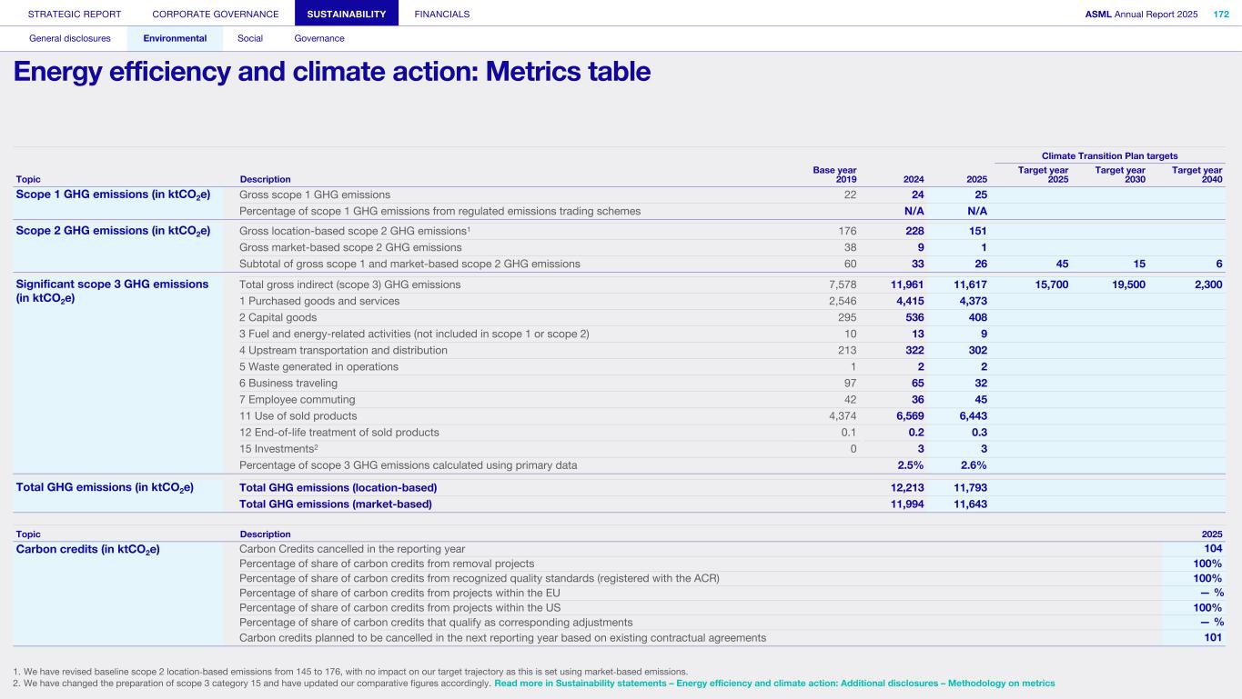The height and width of the screenshot is (699, 1242).
Task: Open General disclosures sub-tab
Action: pyautogui.click(x=70, y=38)
